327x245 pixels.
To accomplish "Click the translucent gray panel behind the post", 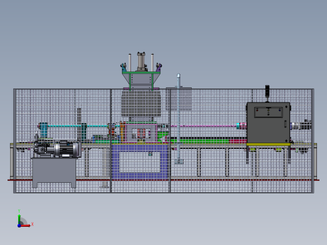I will click(x=179, y=99).
